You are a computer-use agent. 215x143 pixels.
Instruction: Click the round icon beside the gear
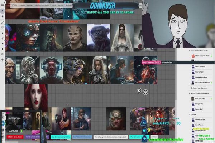coord(145,92)
